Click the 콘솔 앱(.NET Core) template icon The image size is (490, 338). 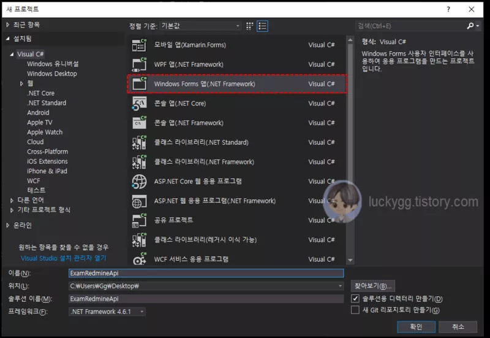pos(139,103)
